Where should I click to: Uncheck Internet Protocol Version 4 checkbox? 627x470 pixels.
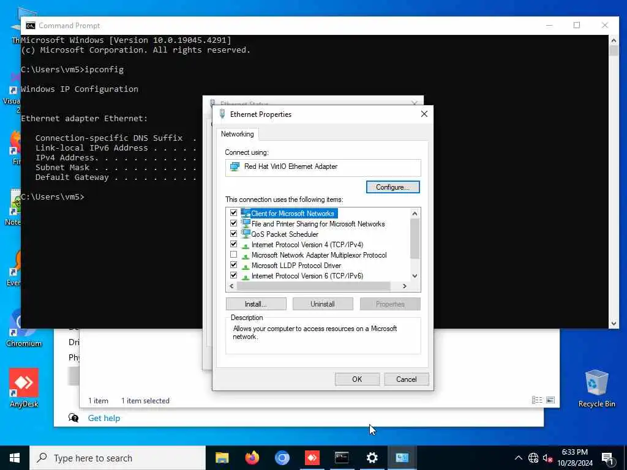pos(233,244)
